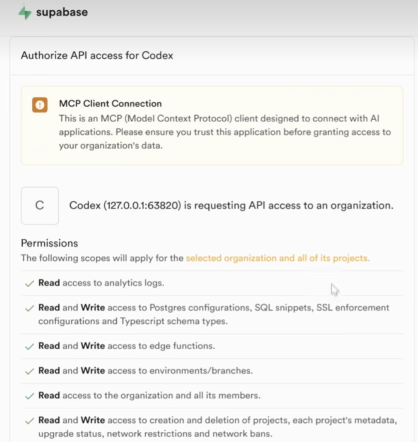Click checkmark beside environments/branches permission
418x442 pixels.
[30, 371]
